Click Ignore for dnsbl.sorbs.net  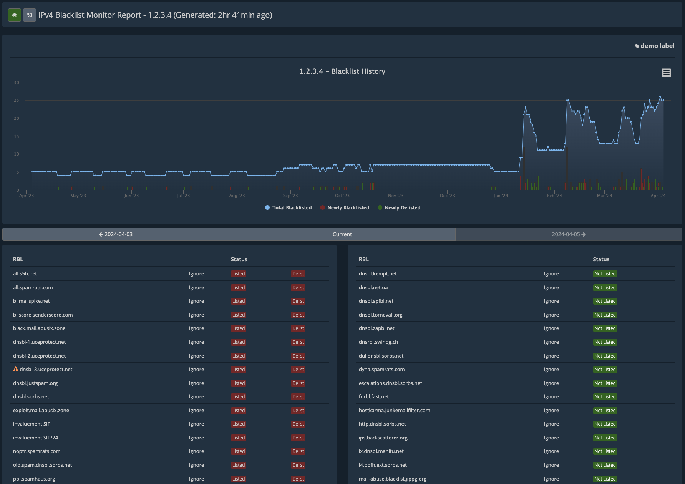196,397
